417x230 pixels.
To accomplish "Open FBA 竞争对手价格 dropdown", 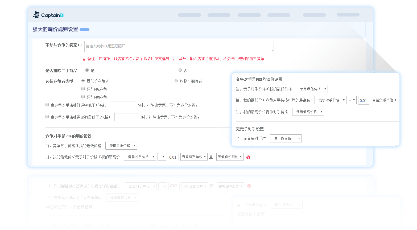I will point(140,157).
